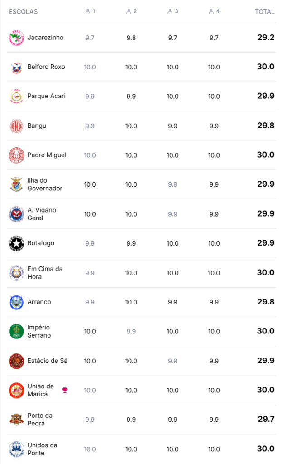The width and height of the screenshot is (282, 464).
Task: Click the judge 4 column header
Action: coord(214,11)
